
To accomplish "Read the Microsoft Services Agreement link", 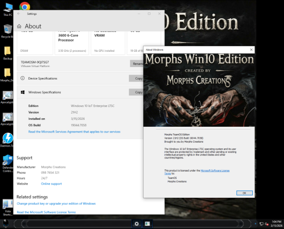I will tap(74, 132).
